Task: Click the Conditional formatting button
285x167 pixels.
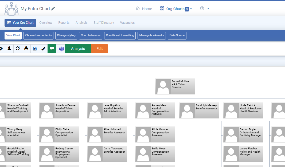Action: (120, 35)
